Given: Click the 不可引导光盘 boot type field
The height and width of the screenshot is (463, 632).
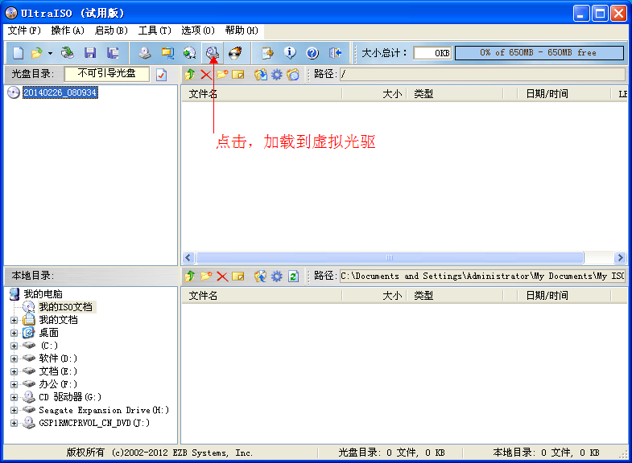Looking at the screenshot, I should (106, 74).
